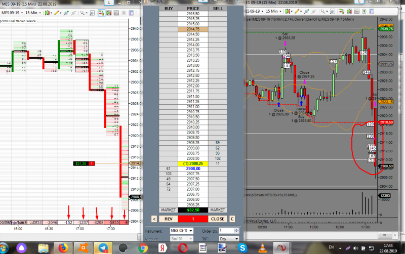Expand 15 Min interval dropdown right chart
The image size is (405, 254).
[x=280, y=11]
